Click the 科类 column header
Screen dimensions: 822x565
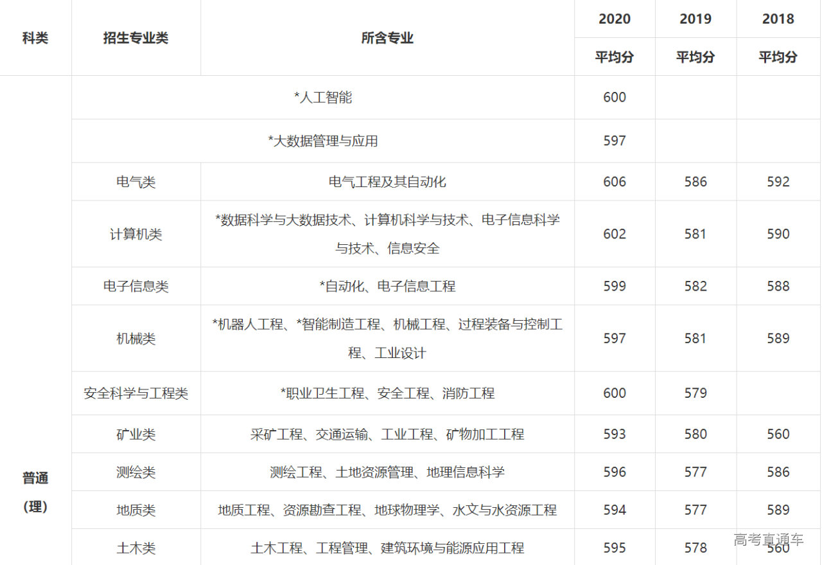pos(35,38)
